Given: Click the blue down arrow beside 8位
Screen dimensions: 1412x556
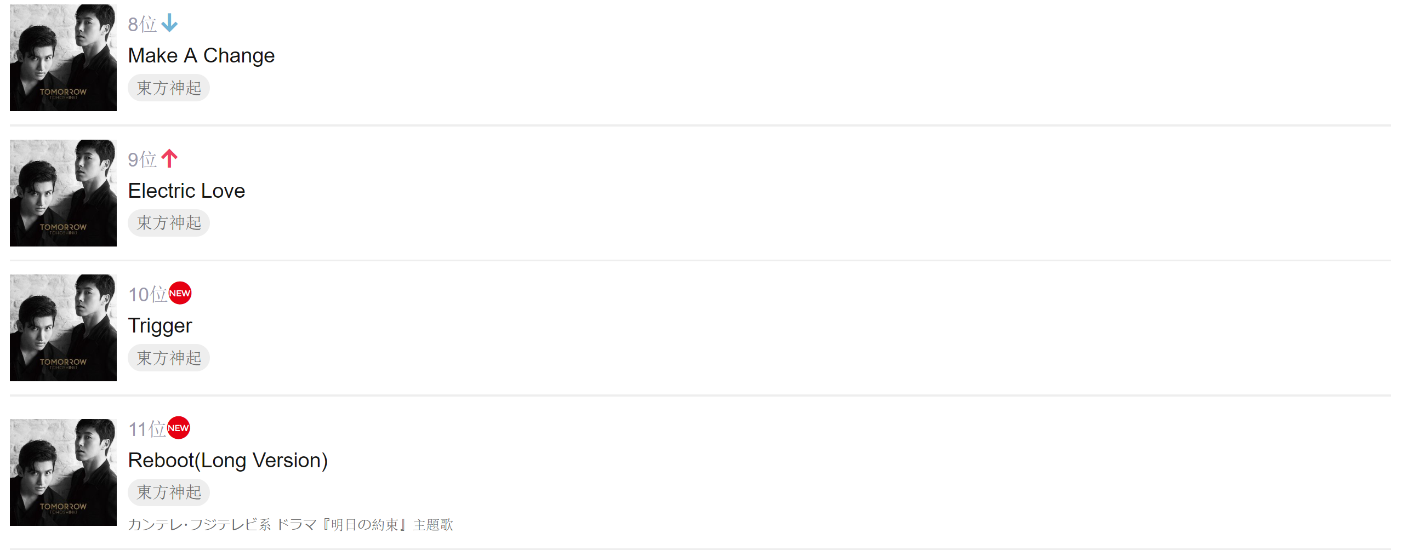Looking at the screenshot, I should 169,23.
